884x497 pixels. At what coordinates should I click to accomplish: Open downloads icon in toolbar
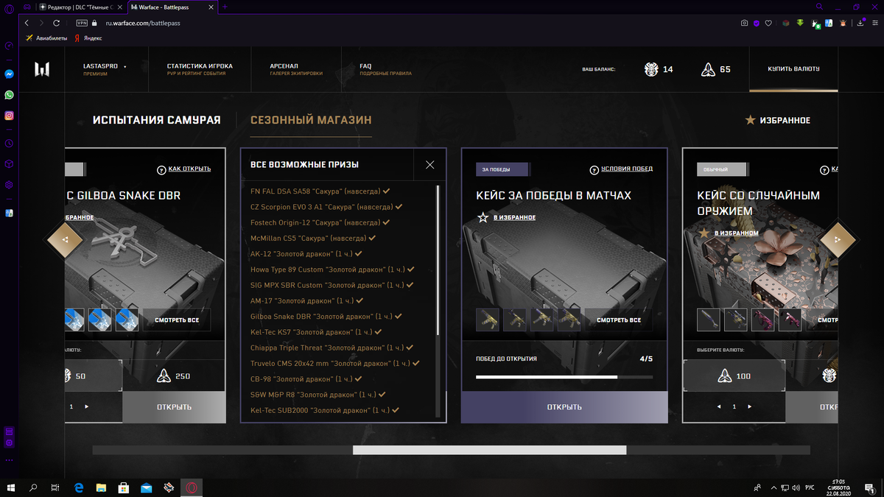[x=860, y=23]
